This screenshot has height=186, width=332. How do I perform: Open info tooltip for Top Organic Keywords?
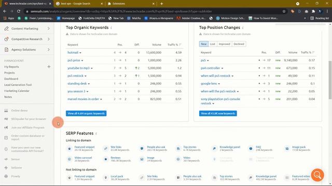[x=111, y=28]
